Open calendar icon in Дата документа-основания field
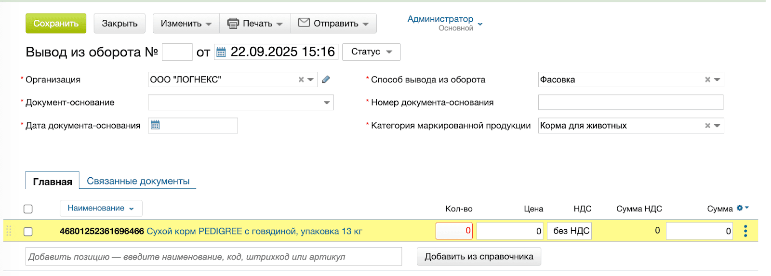771x276 pixels. pos(155,125)
